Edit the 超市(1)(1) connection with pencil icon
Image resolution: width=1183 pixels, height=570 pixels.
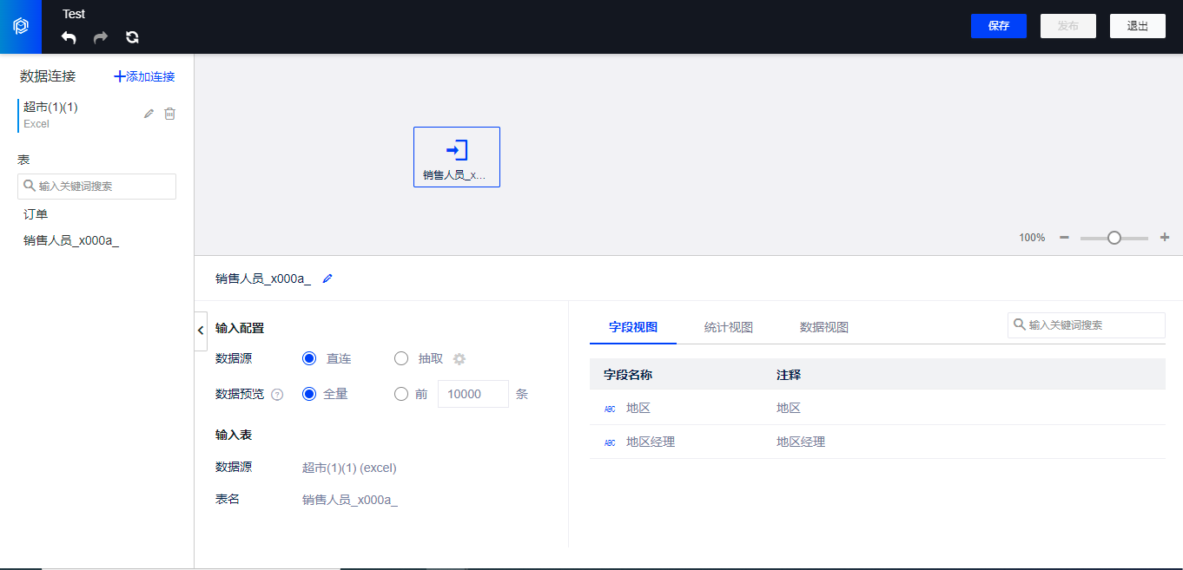click(x=149, y=114)
